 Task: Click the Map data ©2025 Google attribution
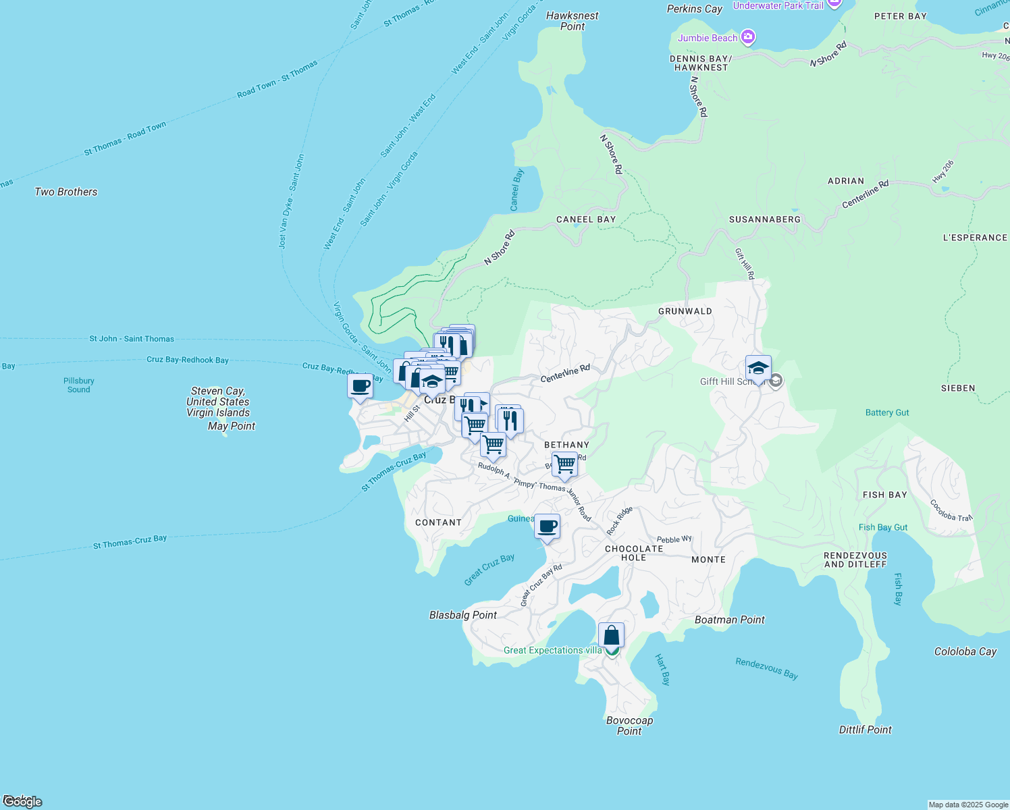click(x=967, y=804)
